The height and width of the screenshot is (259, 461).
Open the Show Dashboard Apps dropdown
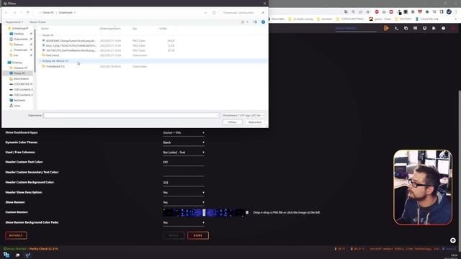(x=184, y=132)
